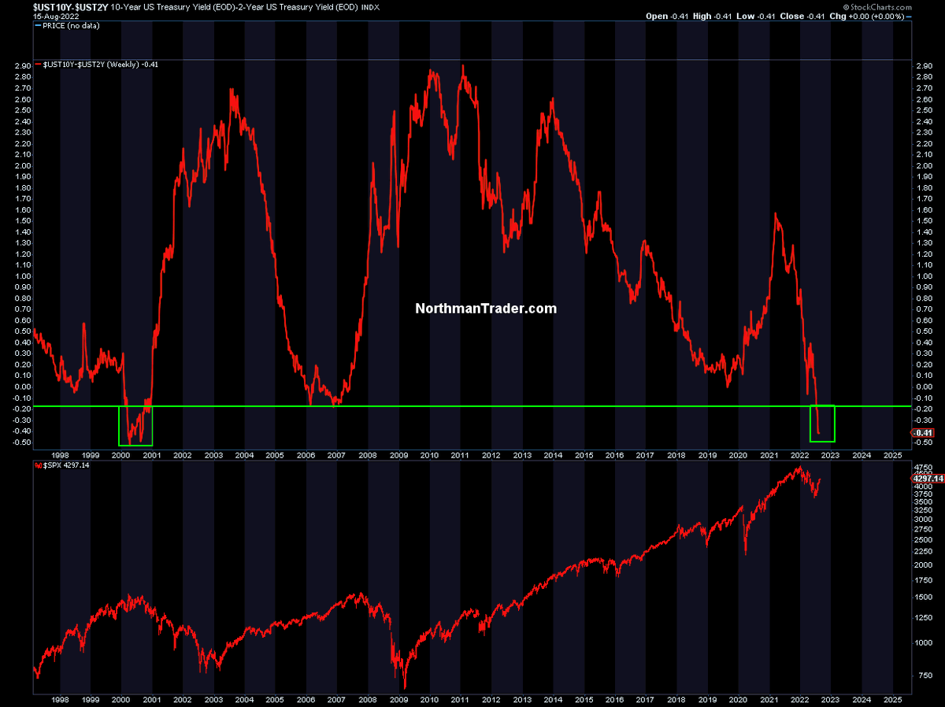945x707 pixels.
Task: Select the red $SPX legend marker icon
Action: pos(37,465)
